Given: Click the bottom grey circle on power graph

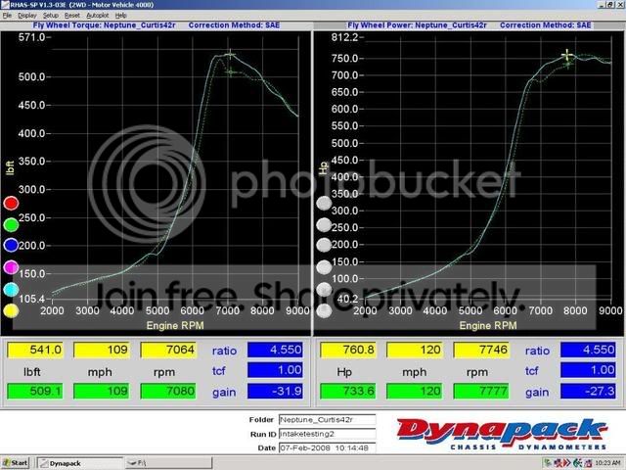Looking at the screenshot, I should click(323, 311).
